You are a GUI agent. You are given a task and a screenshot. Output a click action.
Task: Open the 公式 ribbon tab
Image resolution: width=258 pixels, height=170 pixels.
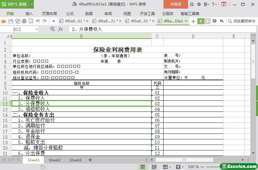tap(70, 13)
